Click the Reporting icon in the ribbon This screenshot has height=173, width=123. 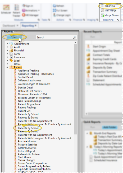(103, 6)
